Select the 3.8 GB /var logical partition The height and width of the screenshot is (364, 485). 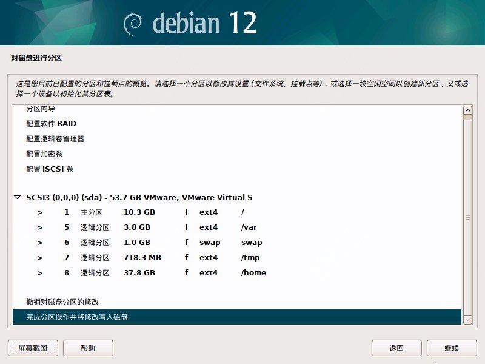tap(139, 227)
